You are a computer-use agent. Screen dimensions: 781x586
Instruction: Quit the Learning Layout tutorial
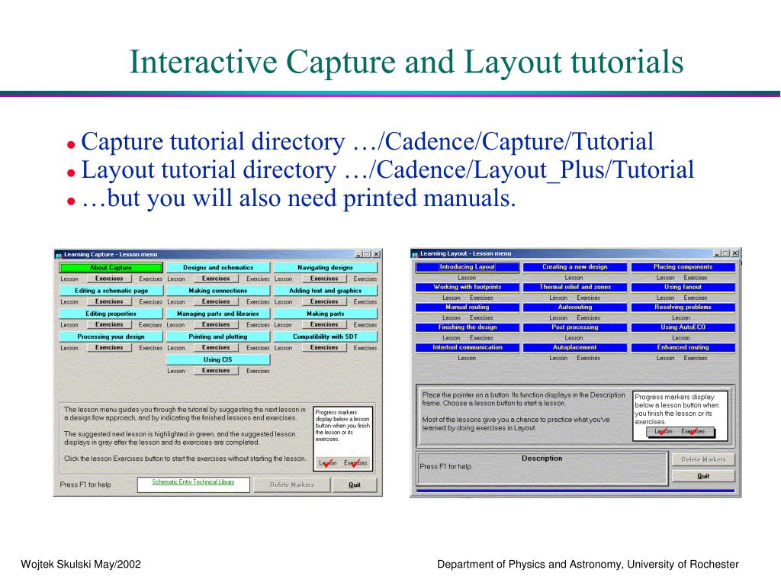703,476
